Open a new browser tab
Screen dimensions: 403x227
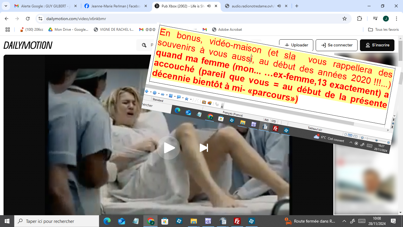(297, 6)
